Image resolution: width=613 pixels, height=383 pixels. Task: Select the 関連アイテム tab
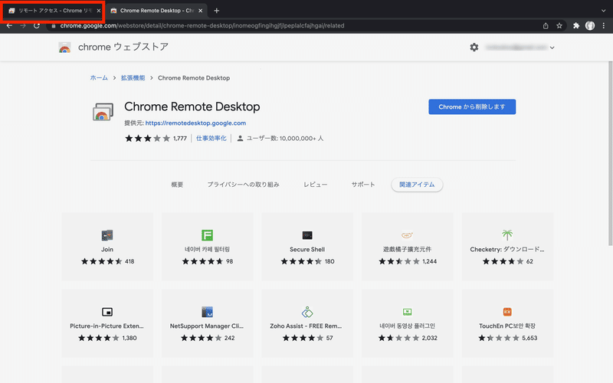click(x=417, y=185)
